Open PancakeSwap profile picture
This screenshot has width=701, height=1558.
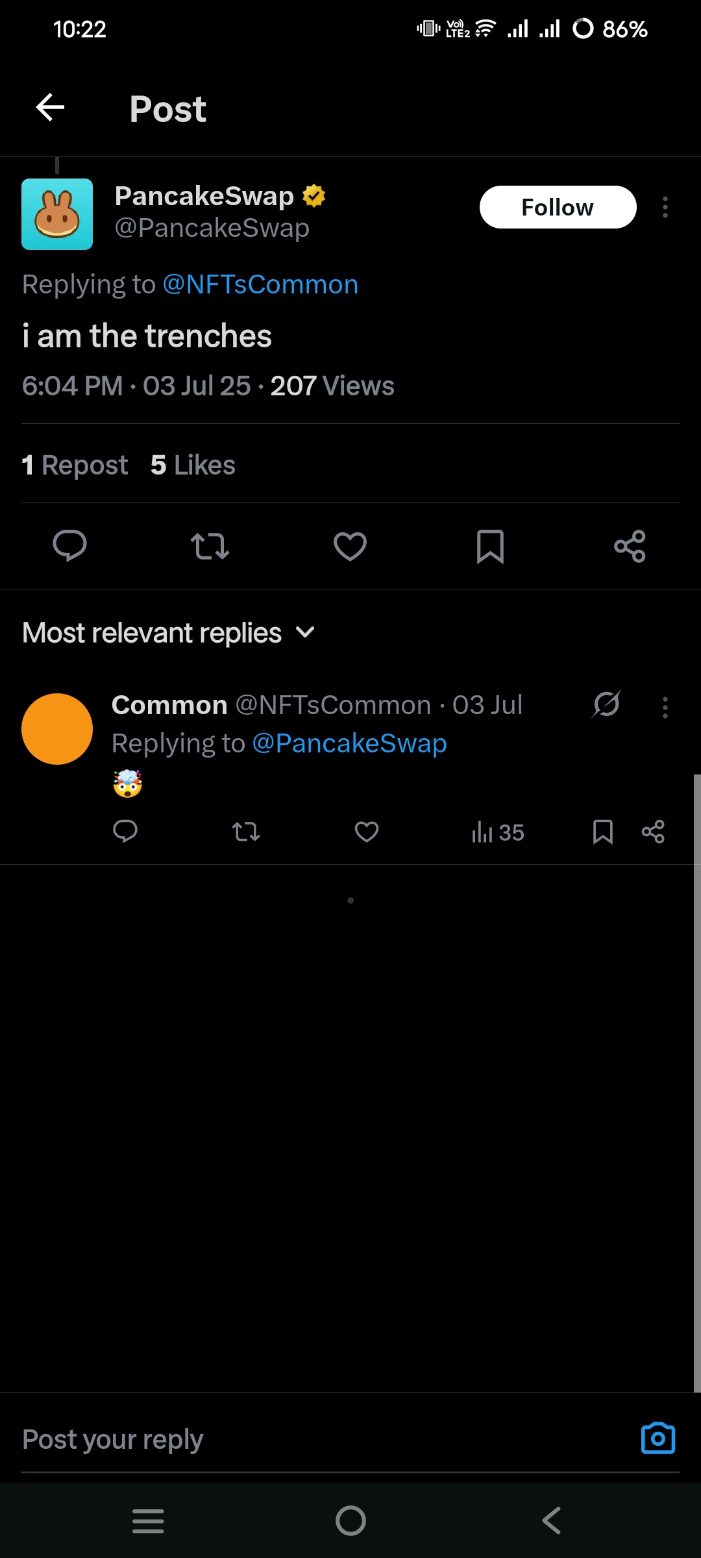pyautogui.click(x=57, y=214)
